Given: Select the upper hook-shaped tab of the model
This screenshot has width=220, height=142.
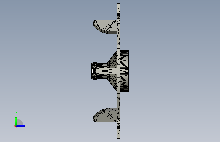Looking at the screenshot, I should pos(105,27).
